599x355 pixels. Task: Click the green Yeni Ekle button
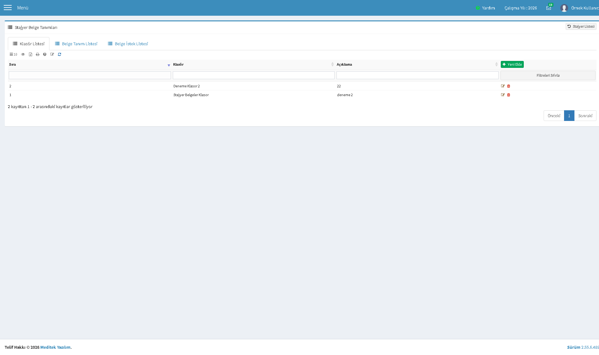[512, 64]
